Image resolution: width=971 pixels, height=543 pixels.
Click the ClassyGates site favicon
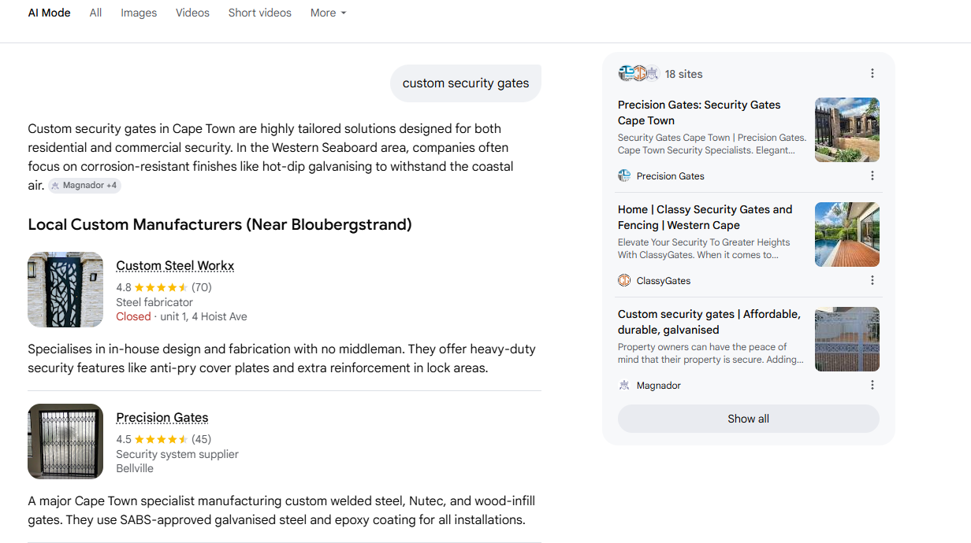pos(624,280)
